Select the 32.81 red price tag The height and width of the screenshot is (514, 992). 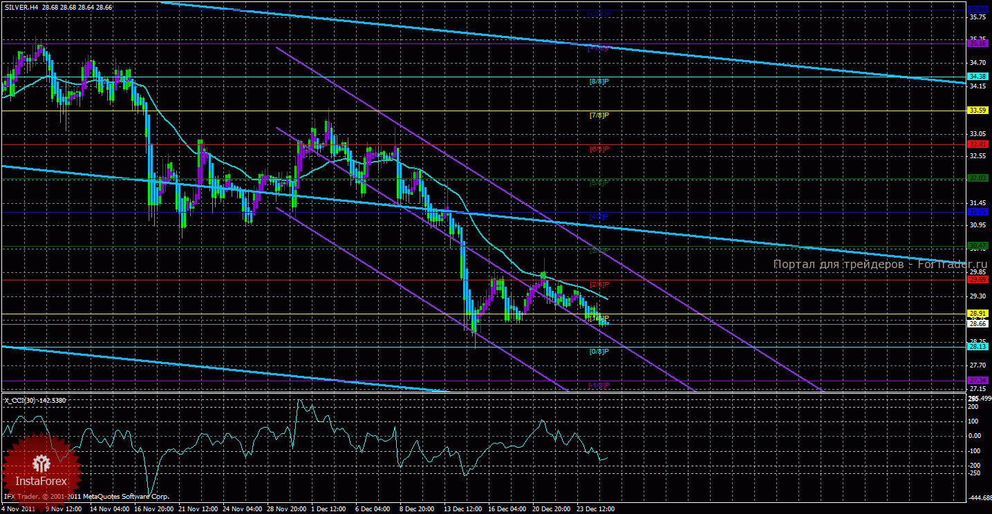pyautogui.click(x=977, y=144)
